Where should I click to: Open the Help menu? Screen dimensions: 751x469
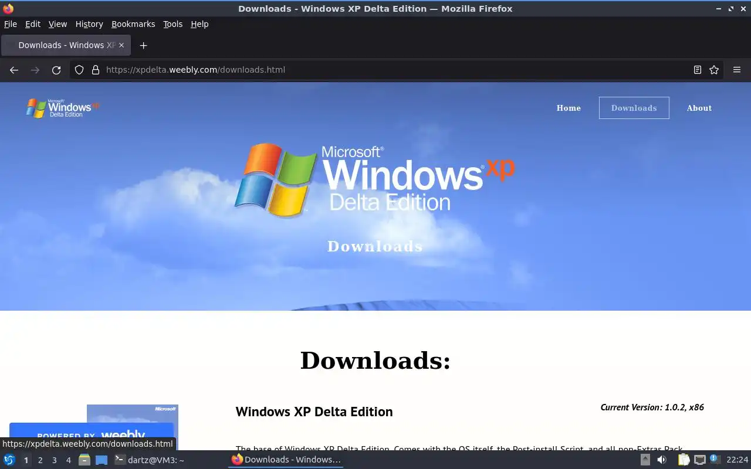click(x=199, y=24)
